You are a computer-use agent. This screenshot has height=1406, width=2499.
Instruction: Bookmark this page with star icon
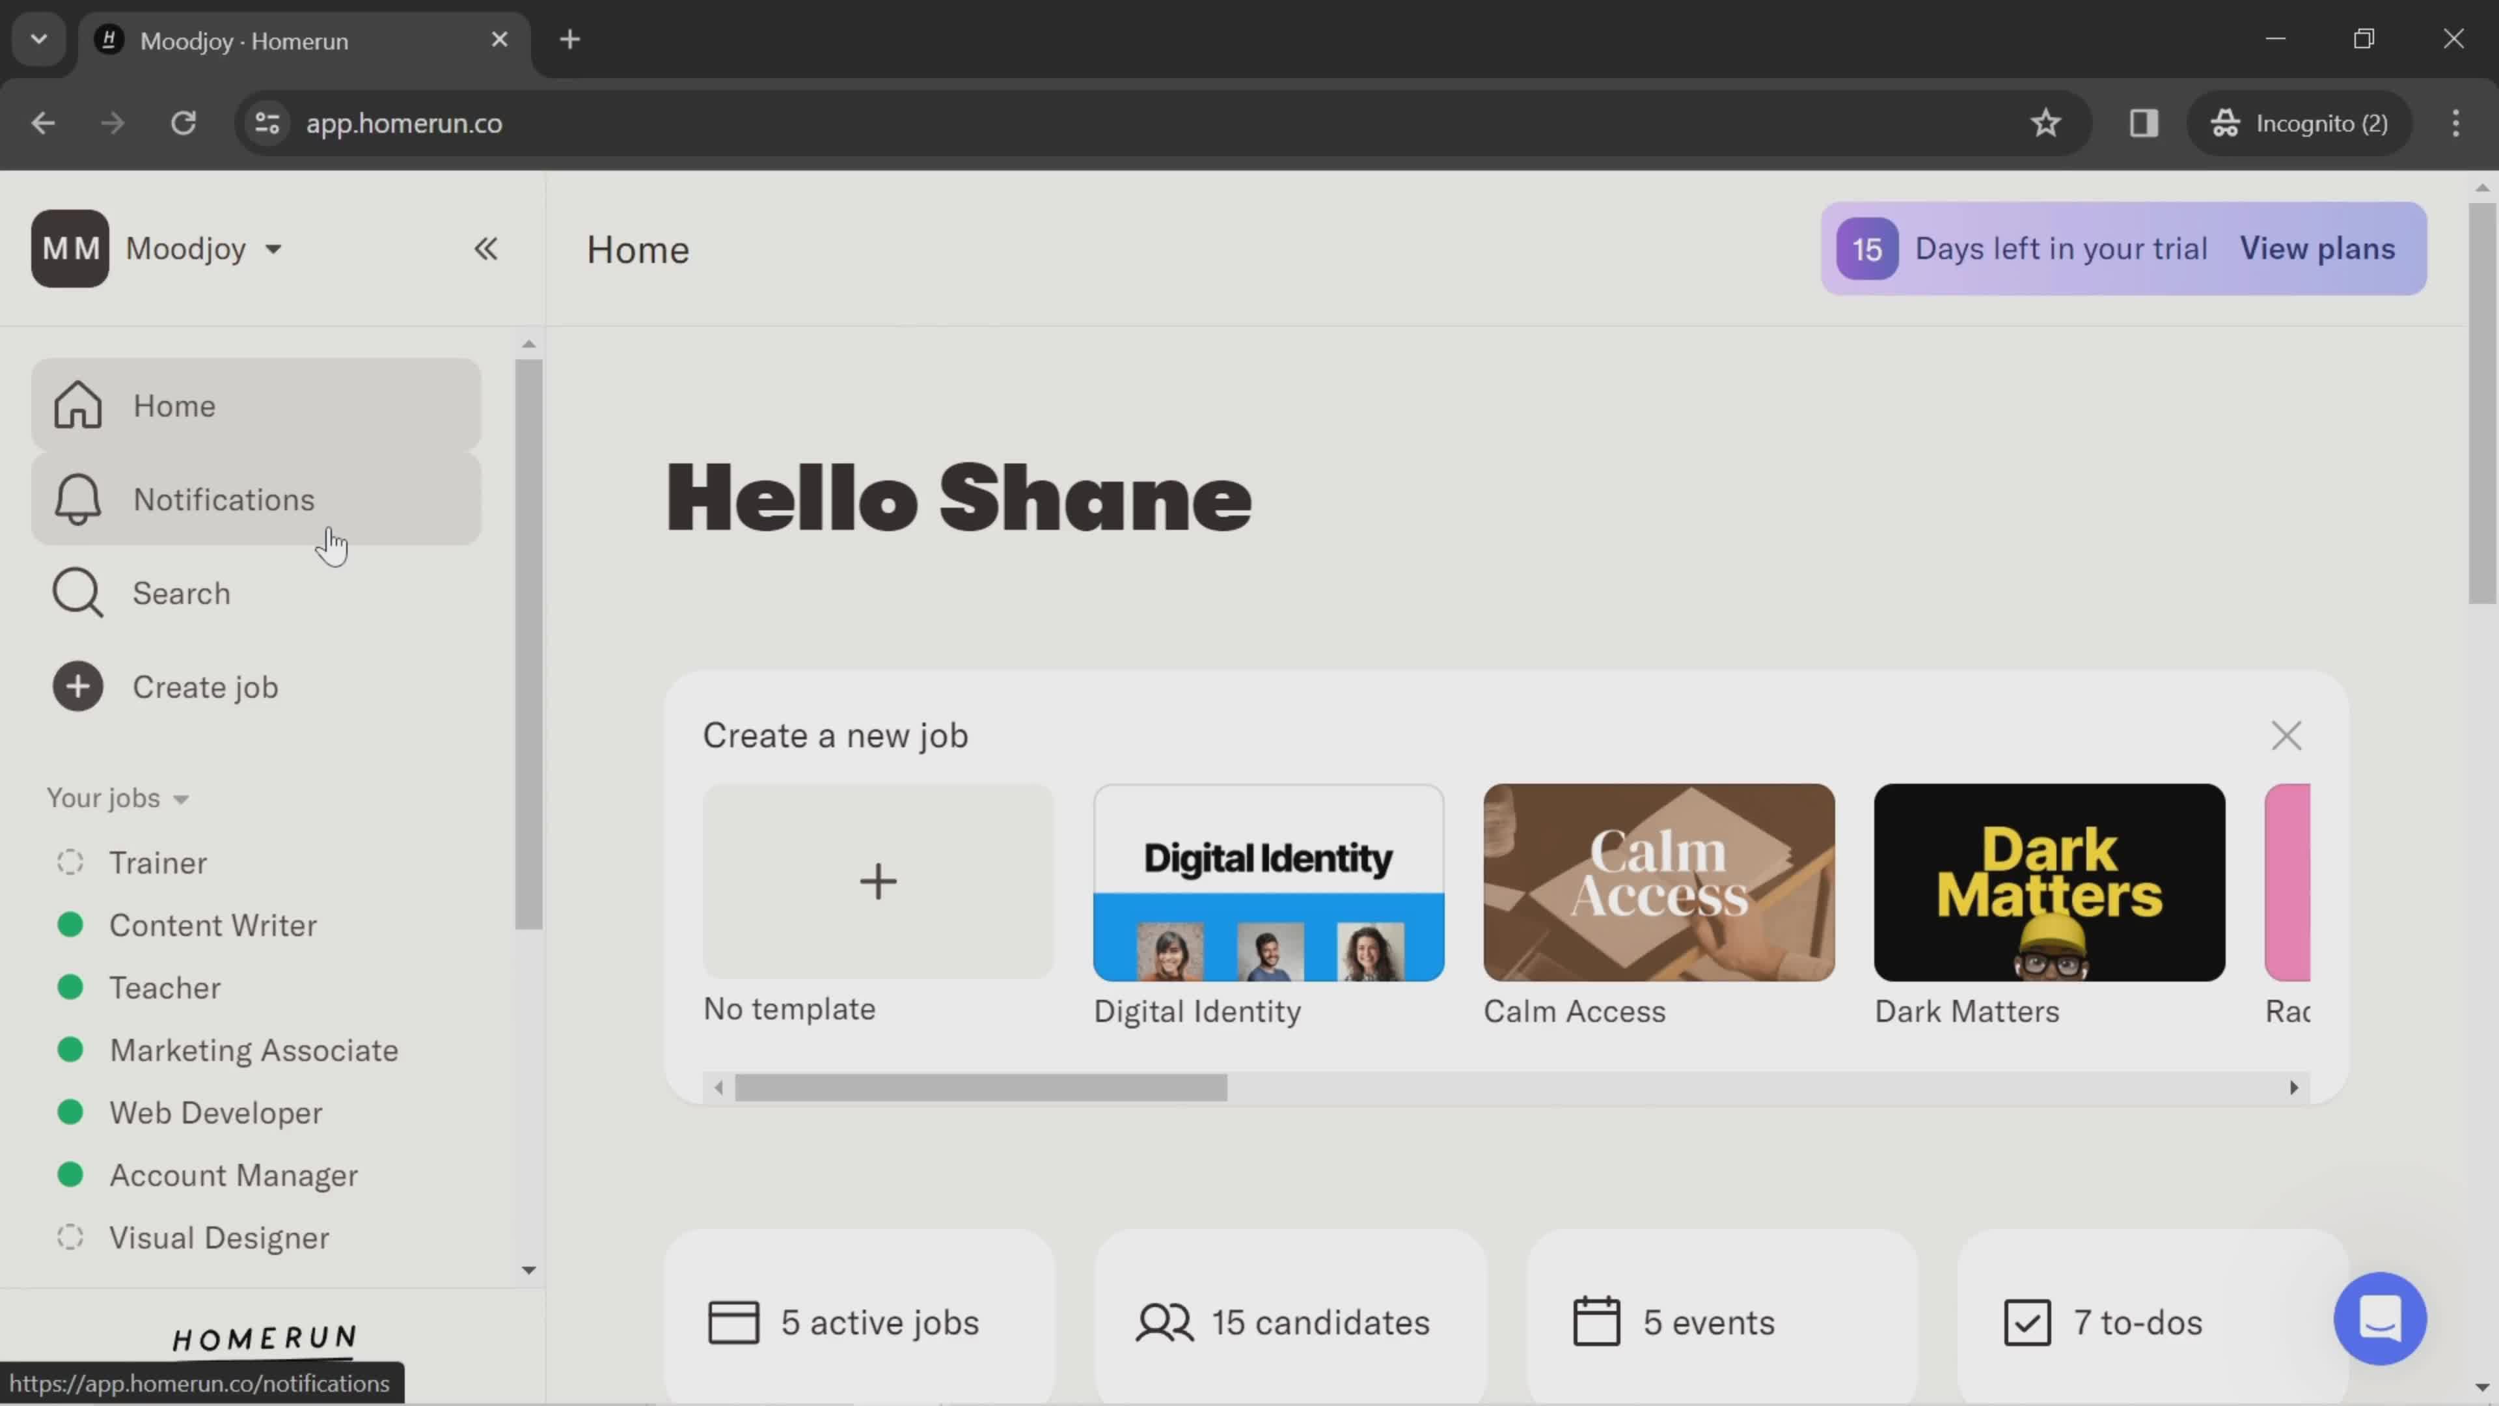(2045, 123)
